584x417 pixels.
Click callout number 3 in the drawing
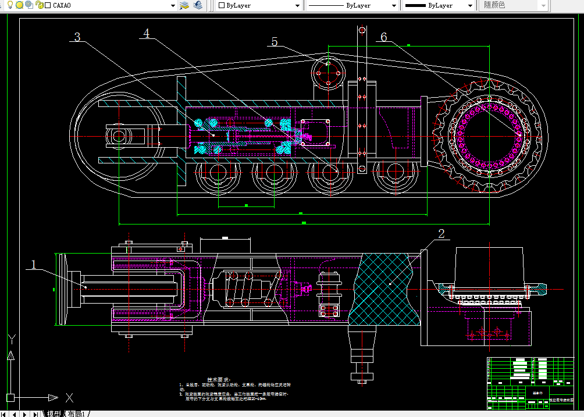click(77, 37)
